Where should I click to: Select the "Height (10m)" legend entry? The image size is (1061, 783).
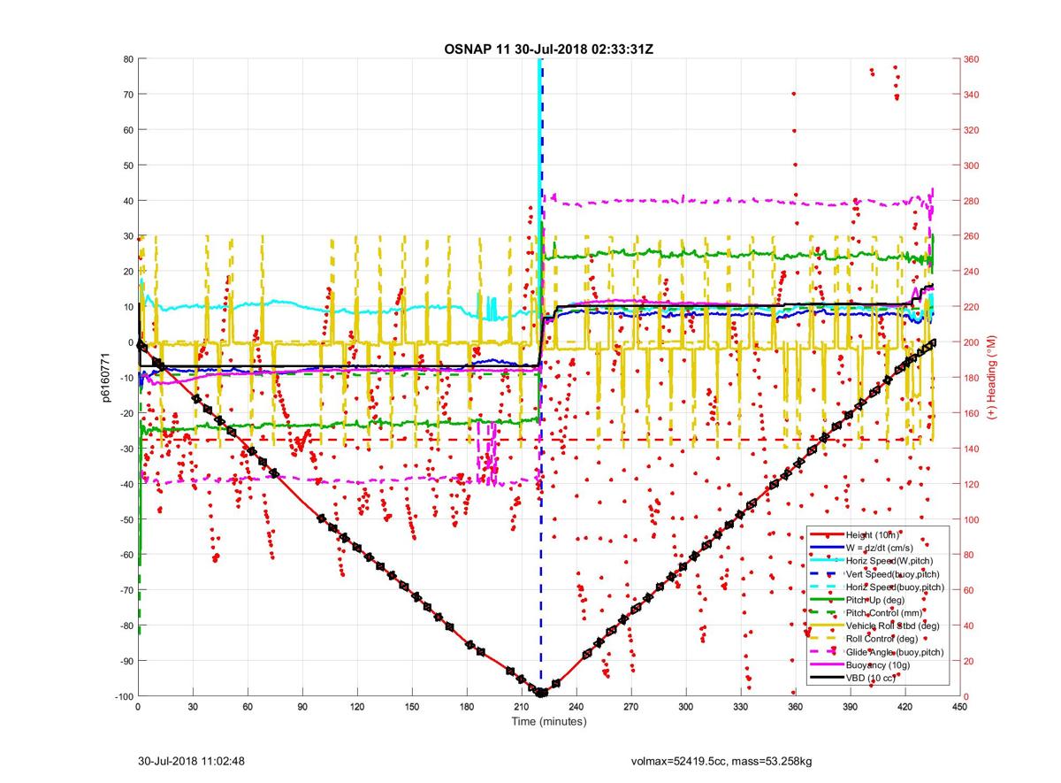(x=874, y=535)
